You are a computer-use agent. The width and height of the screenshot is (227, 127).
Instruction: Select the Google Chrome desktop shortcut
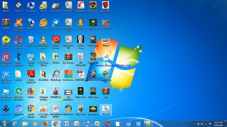point(31,111)
